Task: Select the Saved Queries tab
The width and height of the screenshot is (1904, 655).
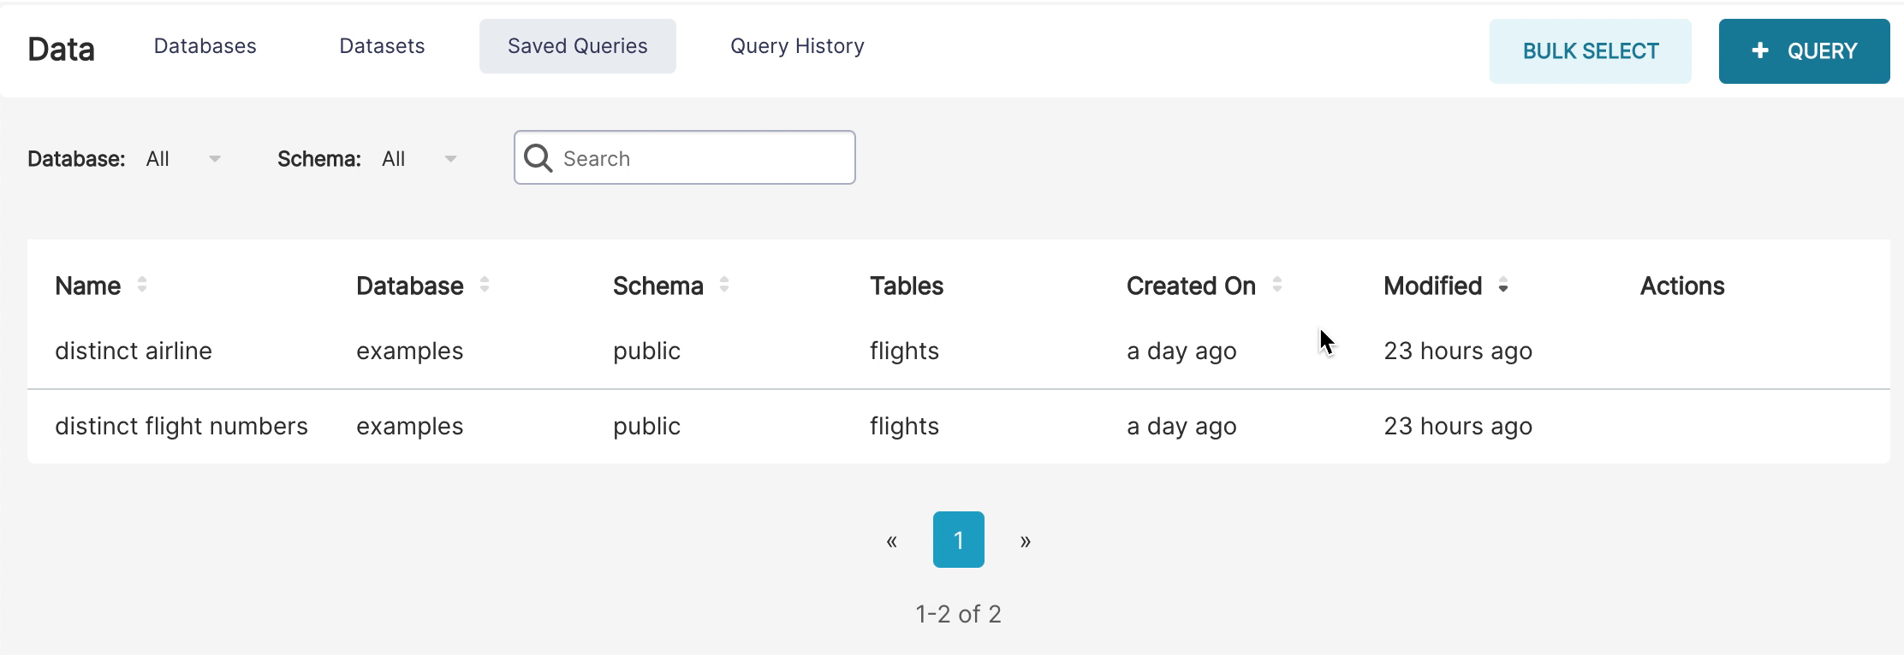Action: coord(578,46)
